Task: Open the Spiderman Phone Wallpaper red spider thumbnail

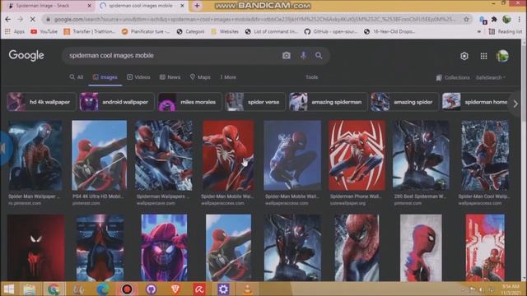Action: pyautogui.click(x=357, y=155)
